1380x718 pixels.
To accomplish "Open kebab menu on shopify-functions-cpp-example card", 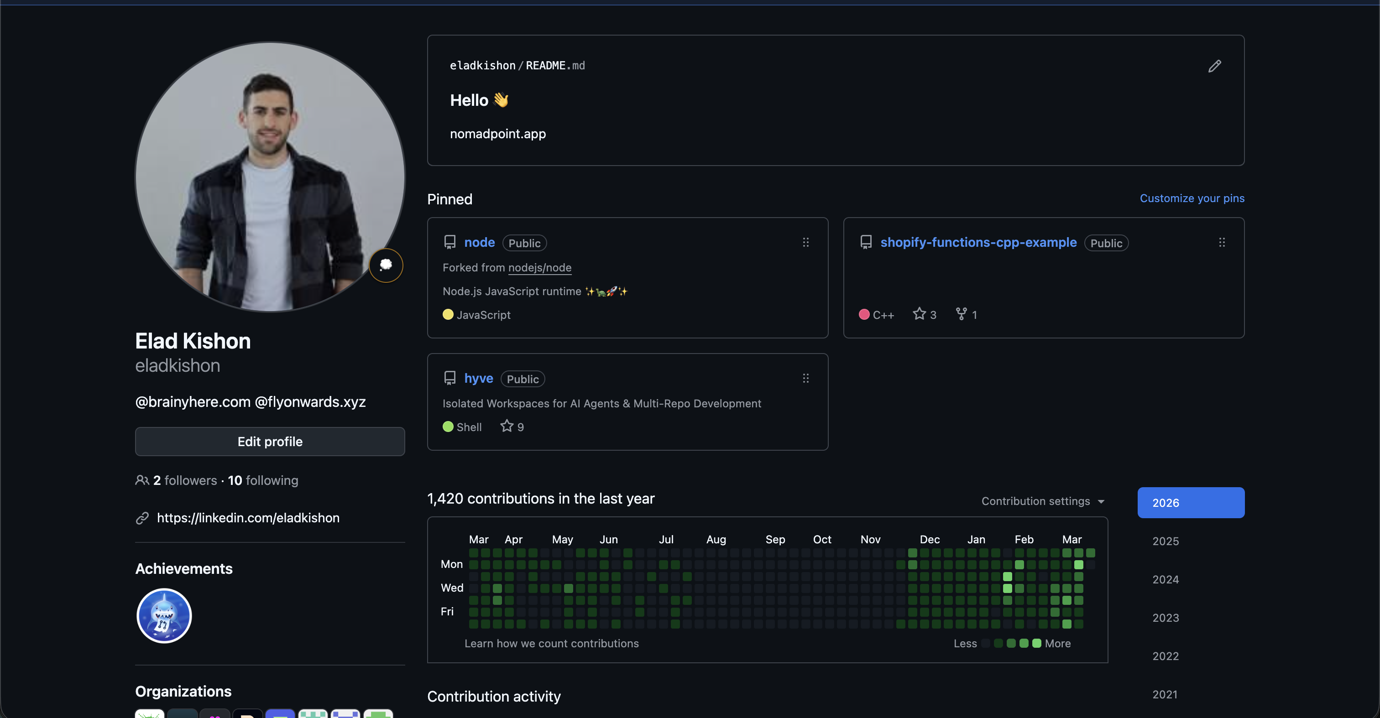I will [1222, 242].
